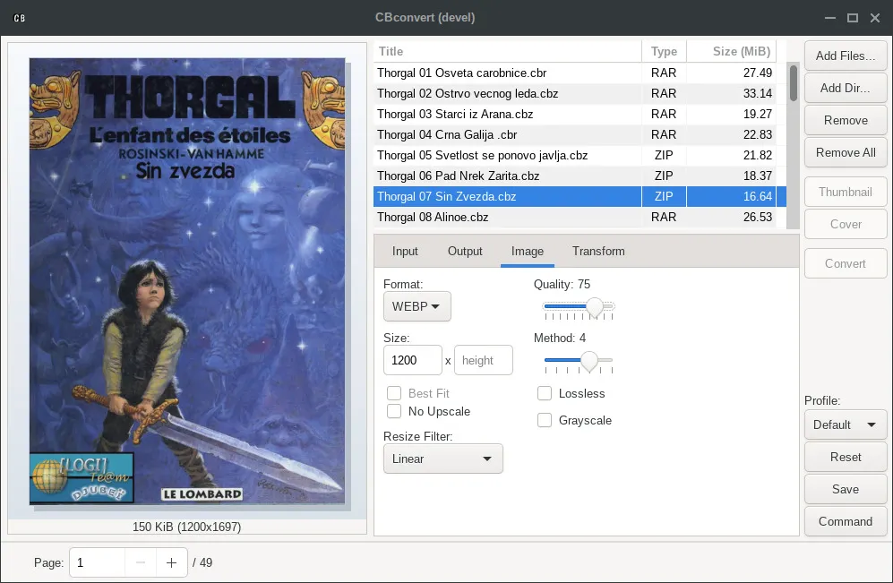
Task: Sort file list by Title column header
Action: 508,51
